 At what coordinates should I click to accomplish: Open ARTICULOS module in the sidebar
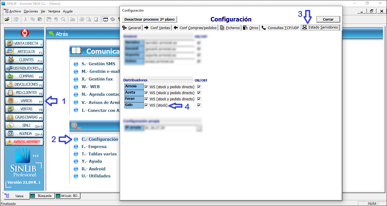[x=24, y=51]
